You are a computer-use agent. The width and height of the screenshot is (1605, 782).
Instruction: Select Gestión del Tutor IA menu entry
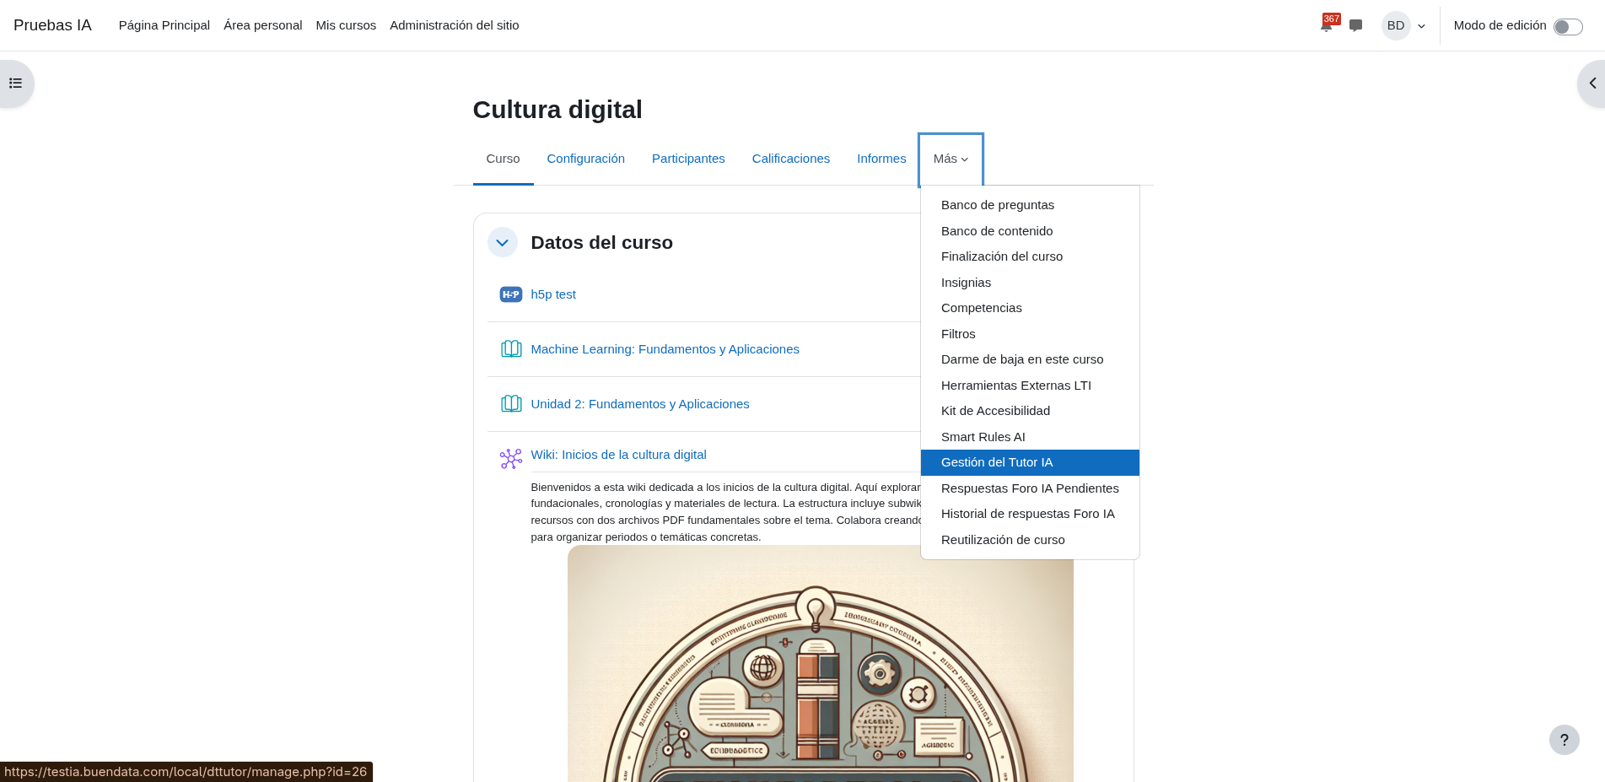997,462
